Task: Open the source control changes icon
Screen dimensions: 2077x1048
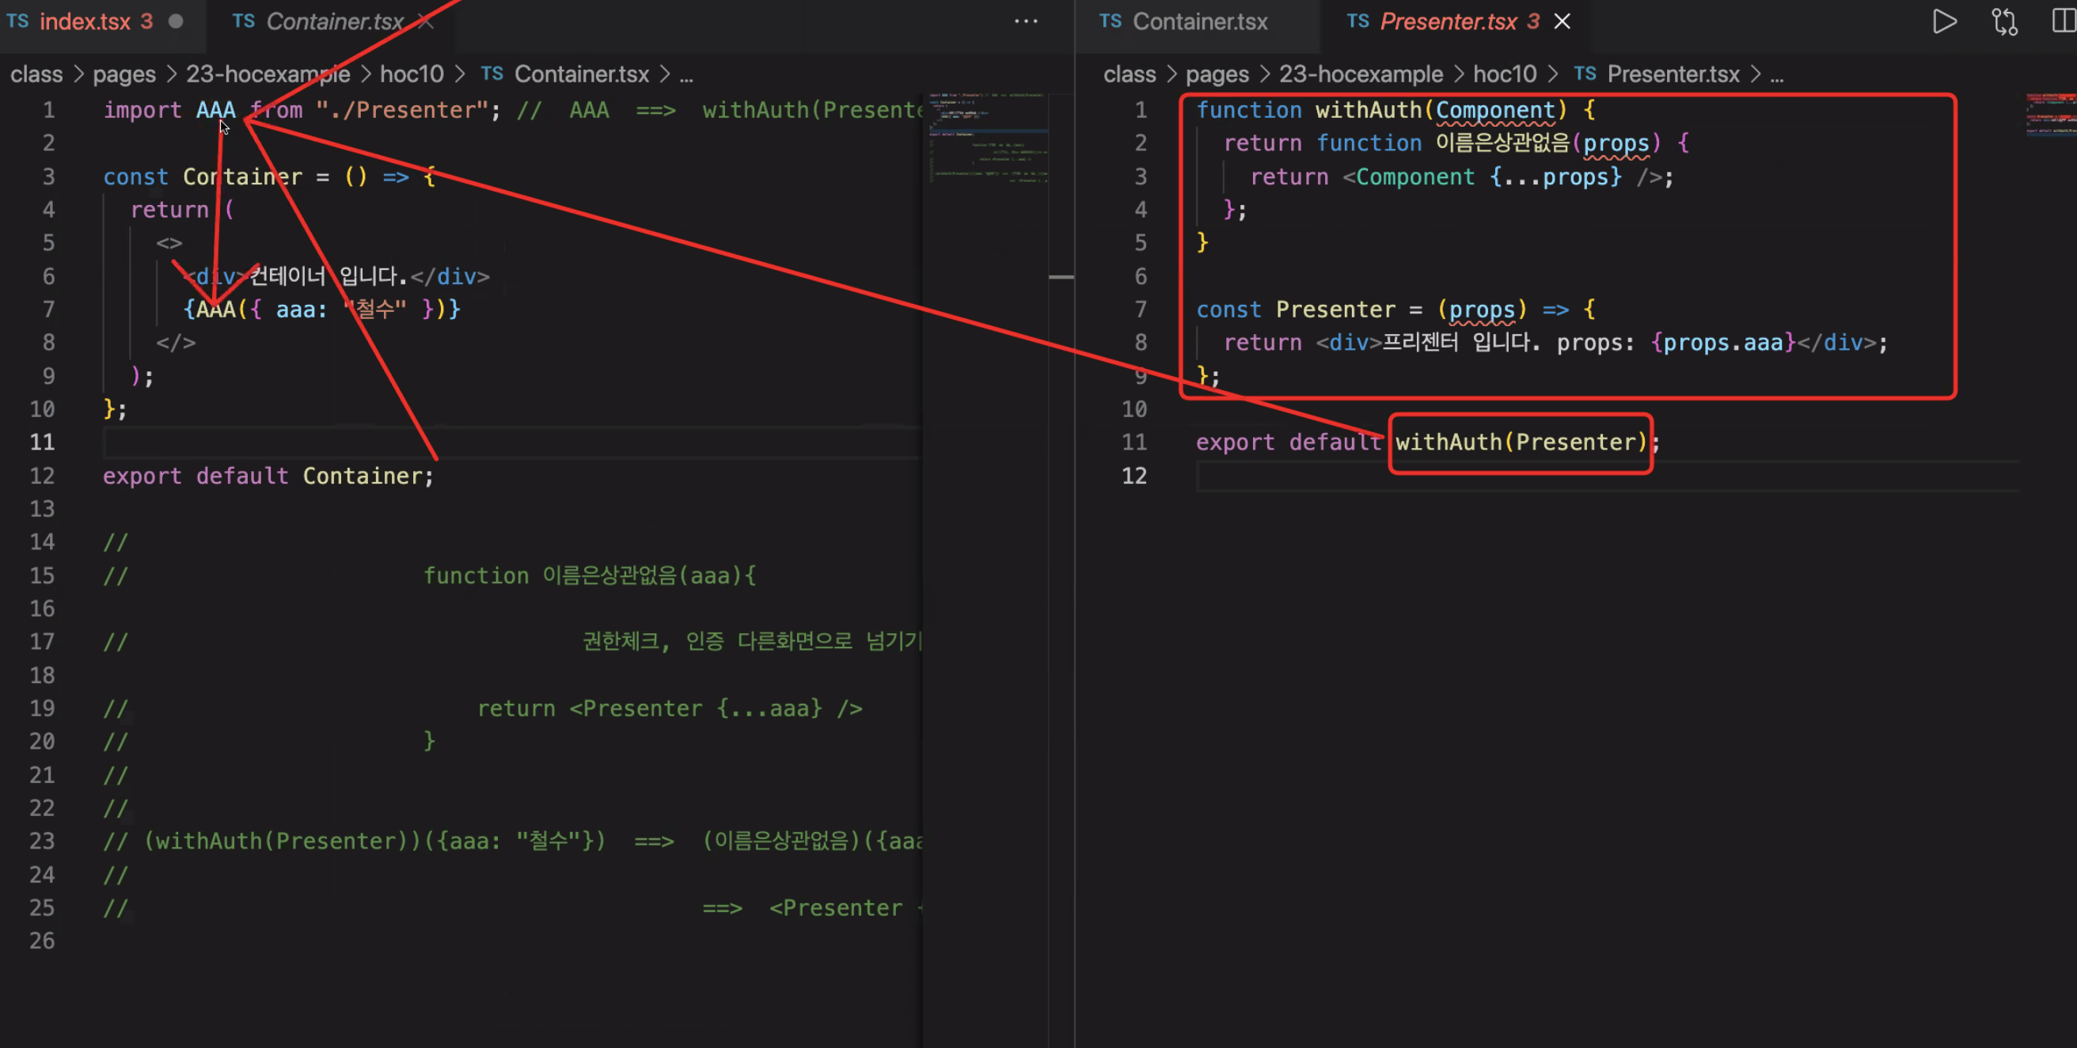Action: tap(2004, 21)
